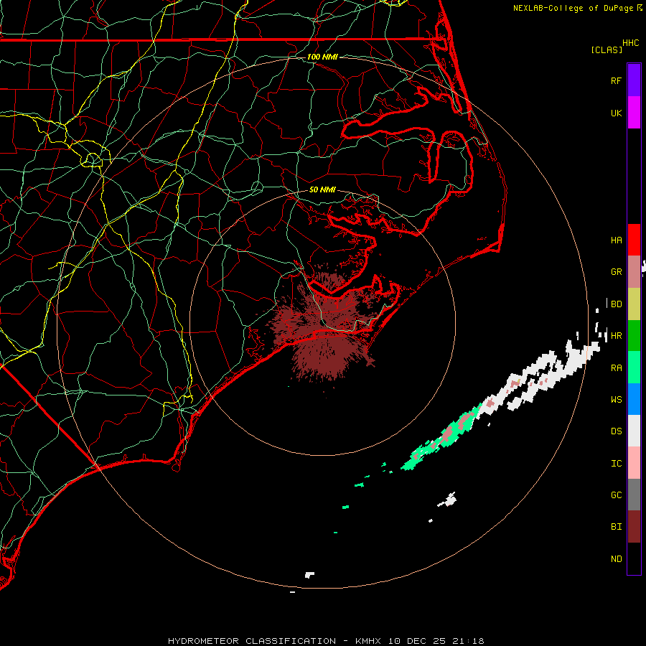
Task: Click the UK legend label
Action: tap(617, 113)
